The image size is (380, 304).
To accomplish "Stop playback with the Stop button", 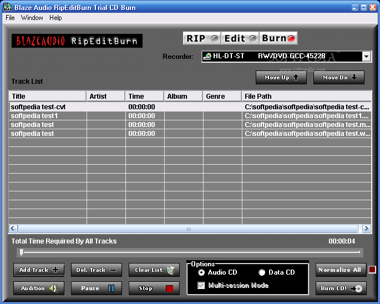I will 154,288.
